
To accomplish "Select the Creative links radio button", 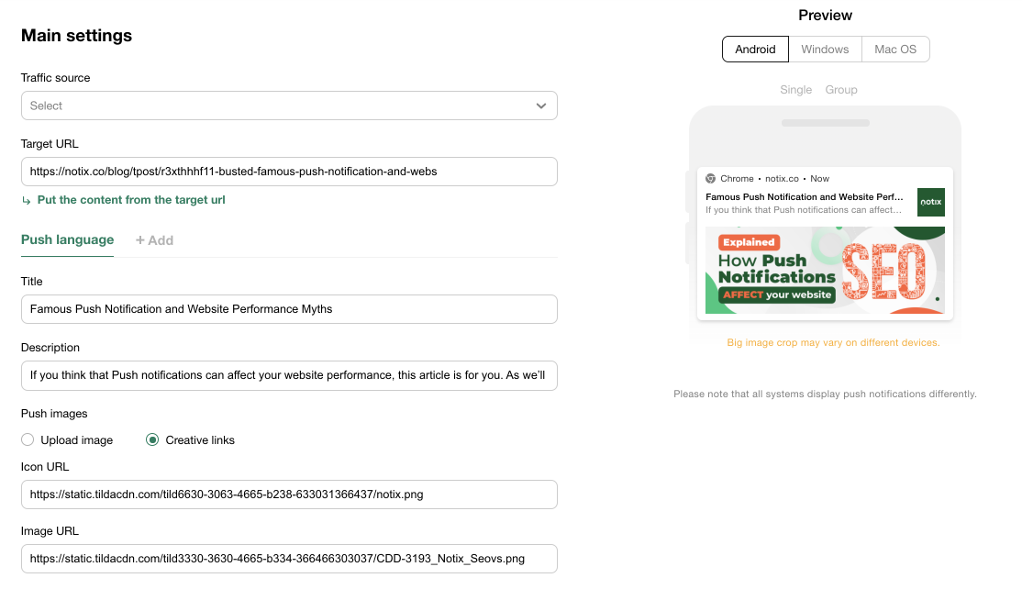I will [x=152, y=439].
